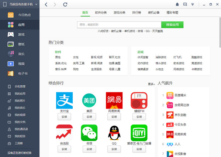Open the 聊天.社交 software category
The width and height of the screenshot is (221, 157).
click(x=115, y=57)
